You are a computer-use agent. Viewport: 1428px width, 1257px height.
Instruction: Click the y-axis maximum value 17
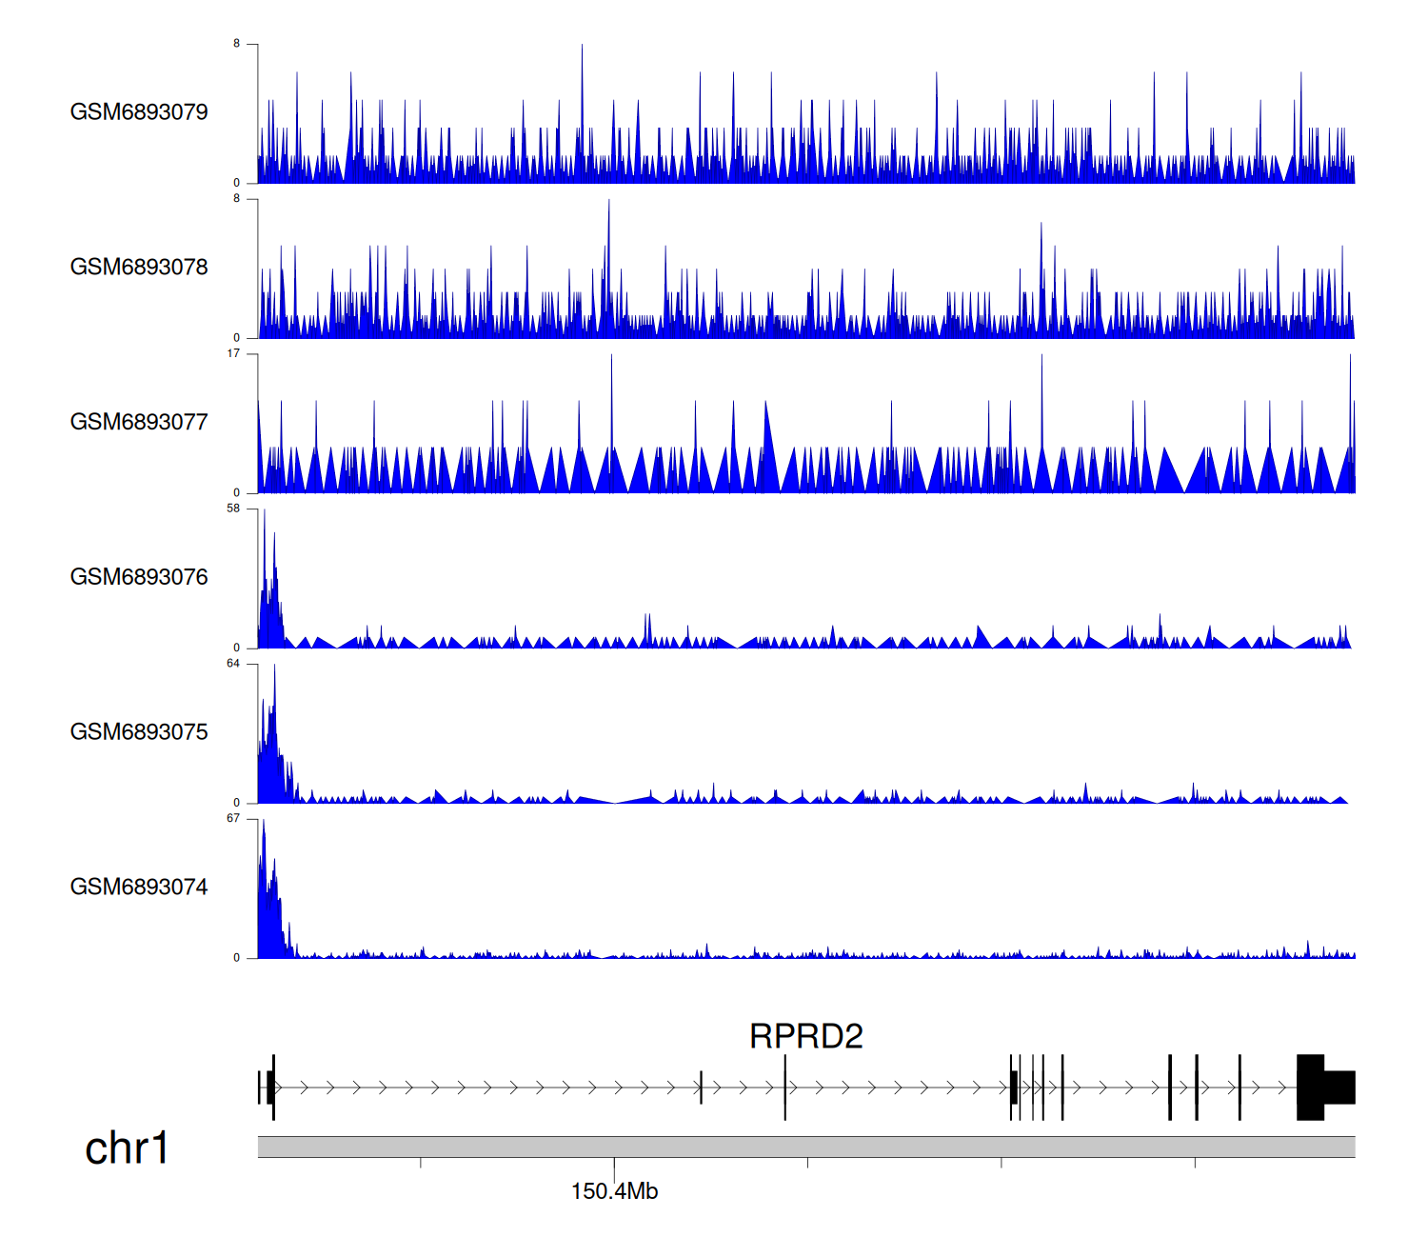pyautogui.click(x=233, y=353)
